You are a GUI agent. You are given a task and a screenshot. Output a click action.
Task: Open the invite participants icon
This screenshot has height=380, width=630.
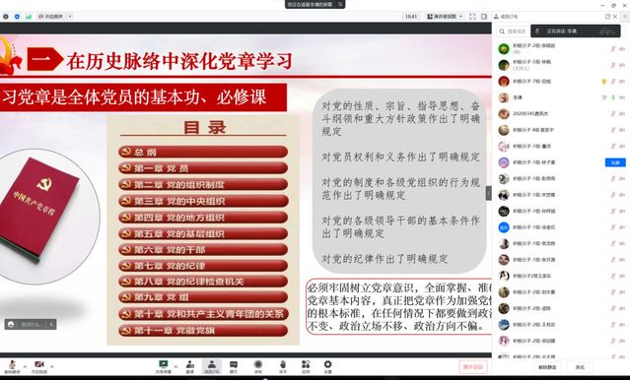(190, 366)
